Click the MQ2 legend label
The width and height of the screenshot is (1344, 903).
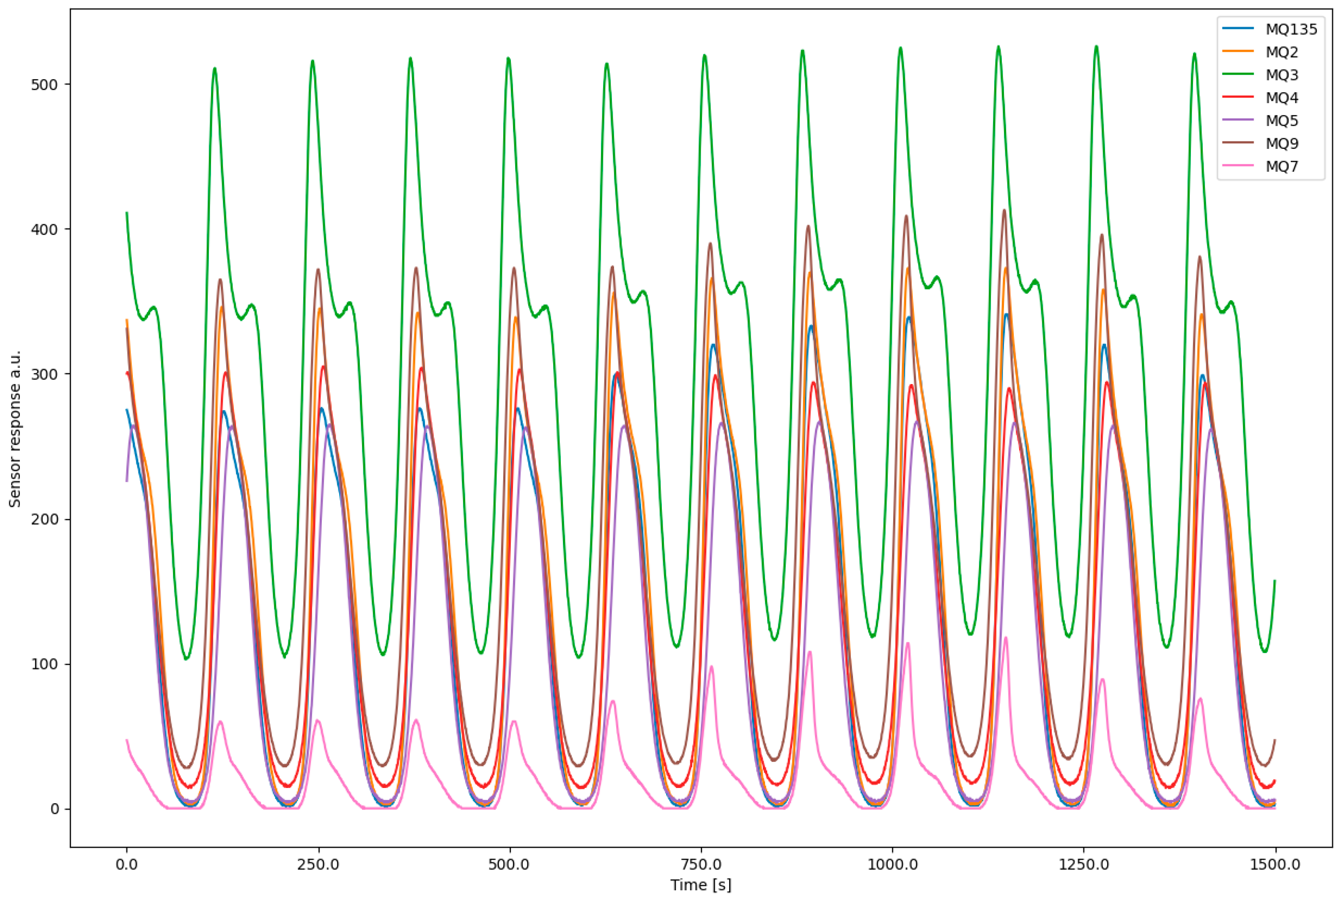coord(1281,52)
